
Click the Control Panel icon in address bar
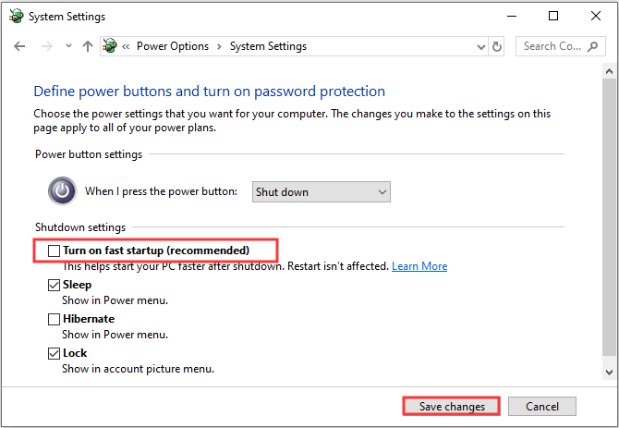pyautogui.click(x=111, y=46)
